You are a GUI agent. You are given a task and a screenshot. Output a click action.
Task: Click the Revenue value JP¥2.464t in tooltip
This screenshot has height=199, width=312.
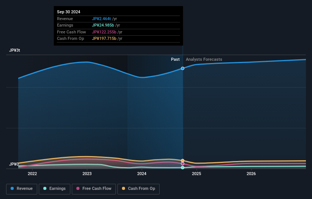(x=101, y=19)
